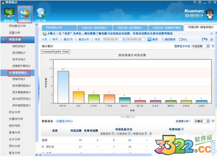Viewport: 217px width, 157px height.
Task: Expand the 高级查询 advanced query section
Action: point(168,39)
